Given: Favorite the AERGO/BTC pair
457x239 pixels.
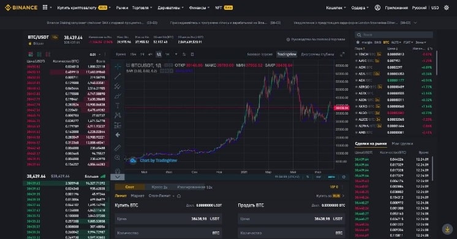Looking at the screenshot, I should point(356,87).
